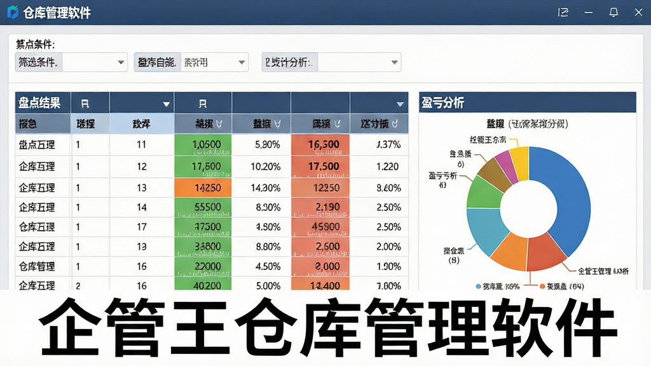The image size is (651, 366).
Task: Select the 盘点互理 row label
Action: click(36, 145)
